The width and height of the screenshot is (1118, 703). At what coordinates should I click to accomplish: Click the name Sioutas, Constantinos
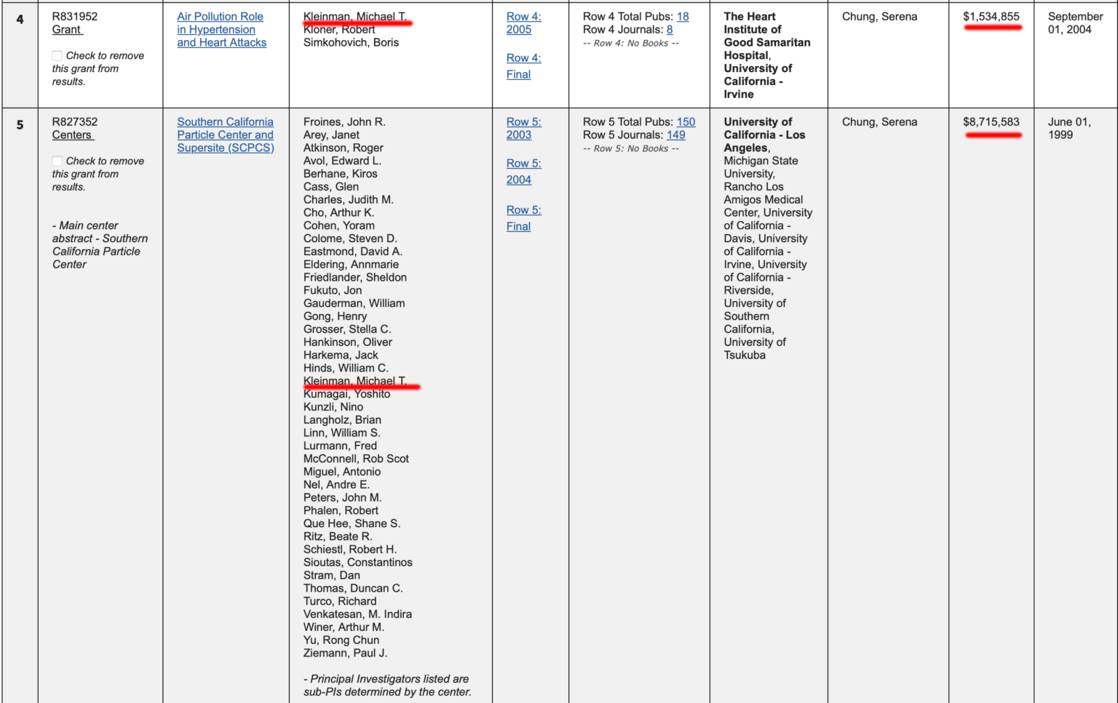(357, 563)
